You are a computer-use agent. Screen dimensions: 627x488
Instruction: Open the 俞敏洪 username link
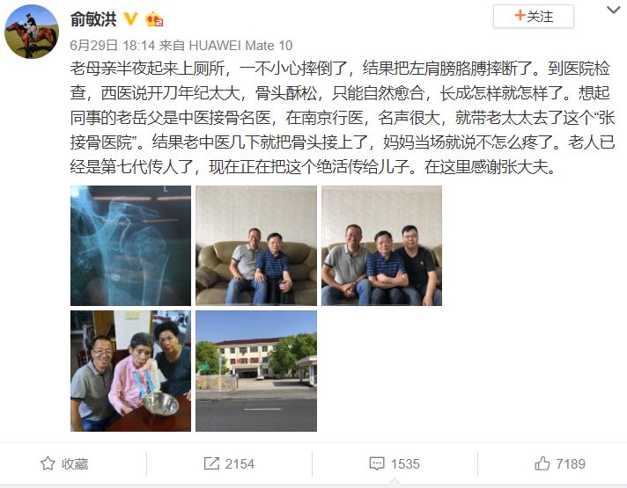click(x=93, y=19)
